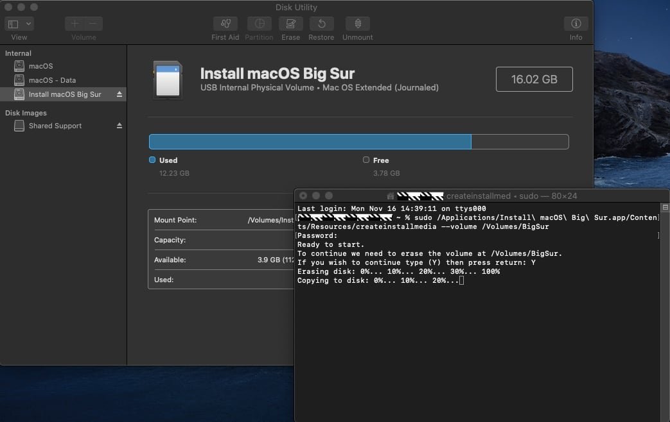Click the Unmount toolbar icon
670x422 pixels.
point(358,24)
